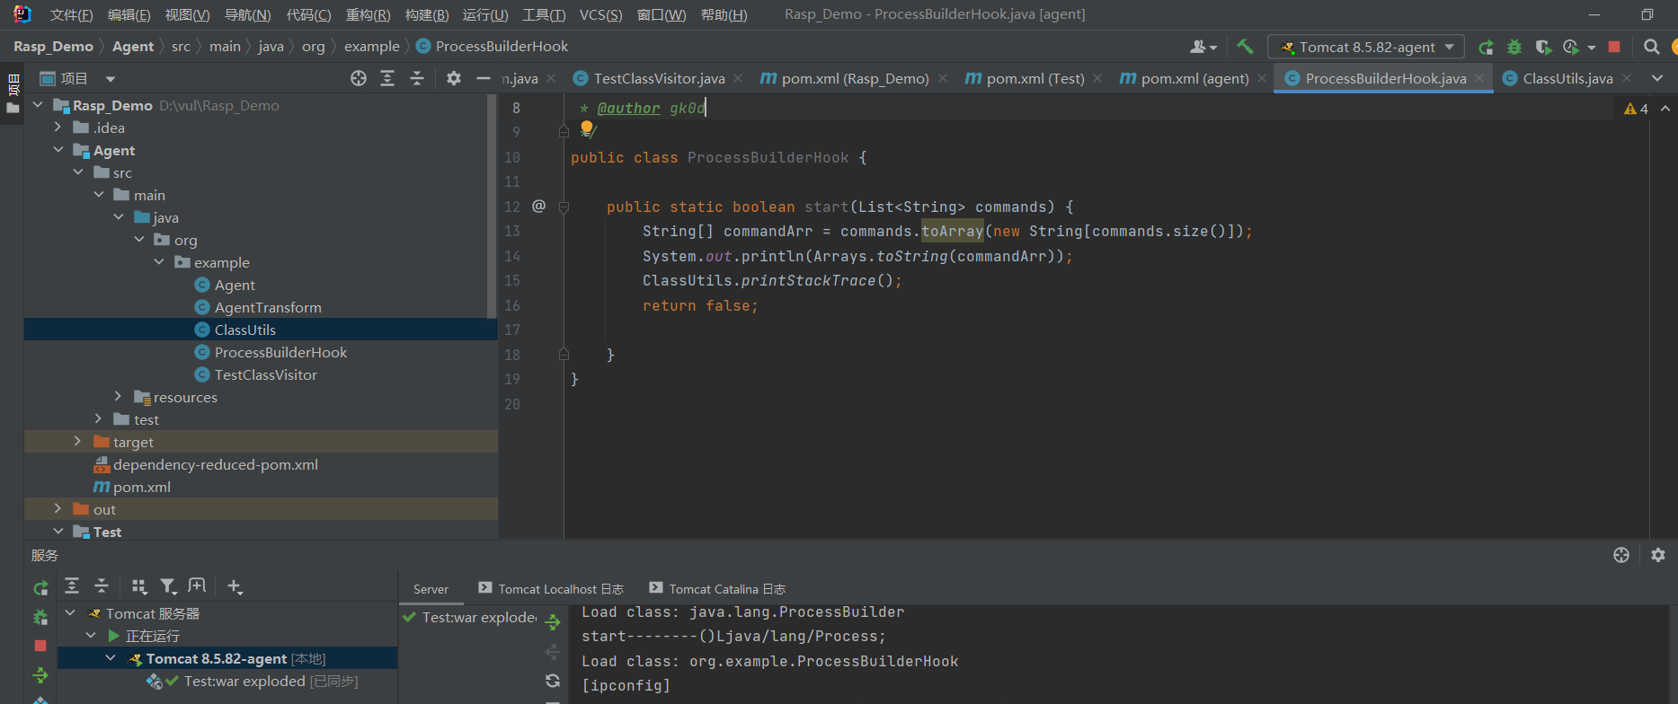This screenshot has width=1678, height=704.
Task: Open the editor tabs overflow dropdown arrow
Action: (x=1657, y=78)
